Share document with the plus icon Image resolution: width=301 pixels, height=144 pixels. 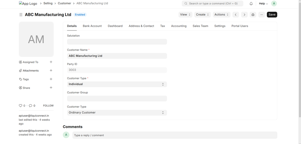[51, 88]
